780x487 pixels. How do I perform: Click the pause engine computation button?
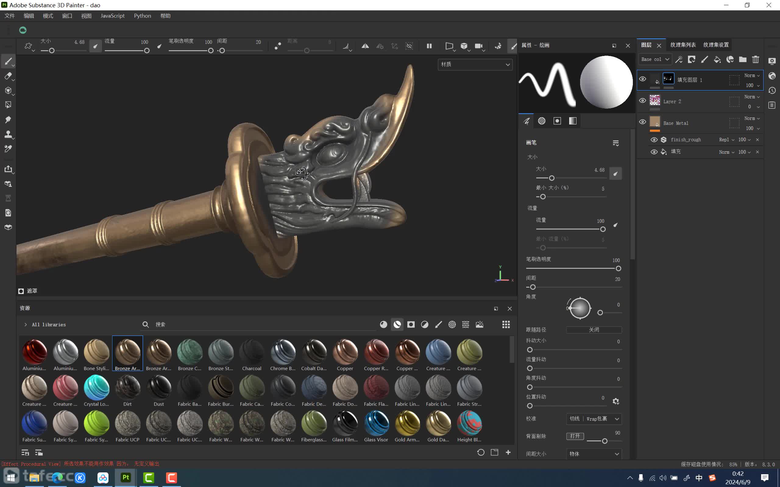pos(429,46)
